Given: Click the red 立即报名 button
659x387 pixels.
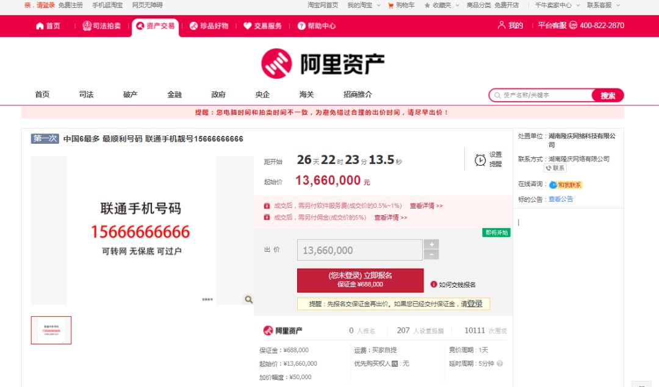Looking at the screenshot, I should pos(360,280).
